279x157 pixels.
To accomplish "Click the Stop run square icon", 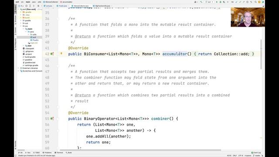I will point(228,2).
